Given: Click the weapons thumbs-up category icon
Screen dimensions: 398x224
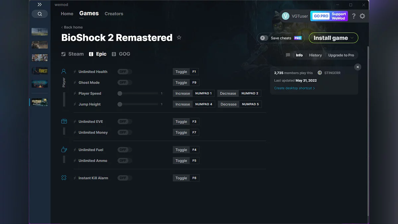Looking at the screenshot, I should 64,150.
